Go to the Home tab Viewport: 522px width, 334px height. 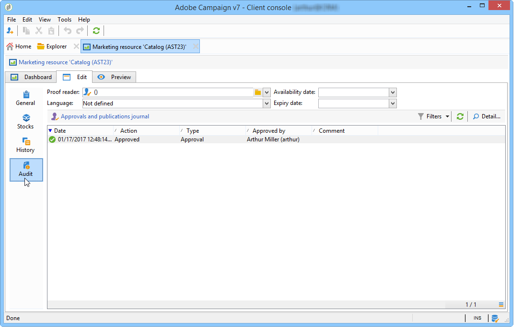click(19, 47)
